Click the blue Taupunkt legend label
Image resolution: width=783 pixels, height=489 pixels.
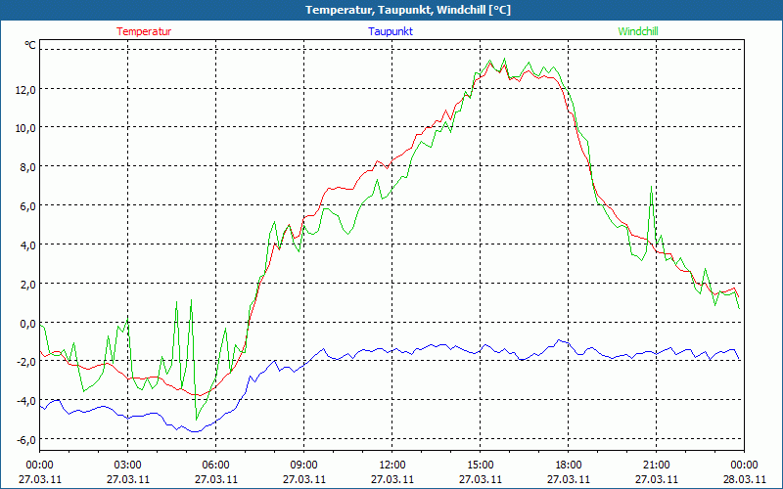tap(391, 31)
